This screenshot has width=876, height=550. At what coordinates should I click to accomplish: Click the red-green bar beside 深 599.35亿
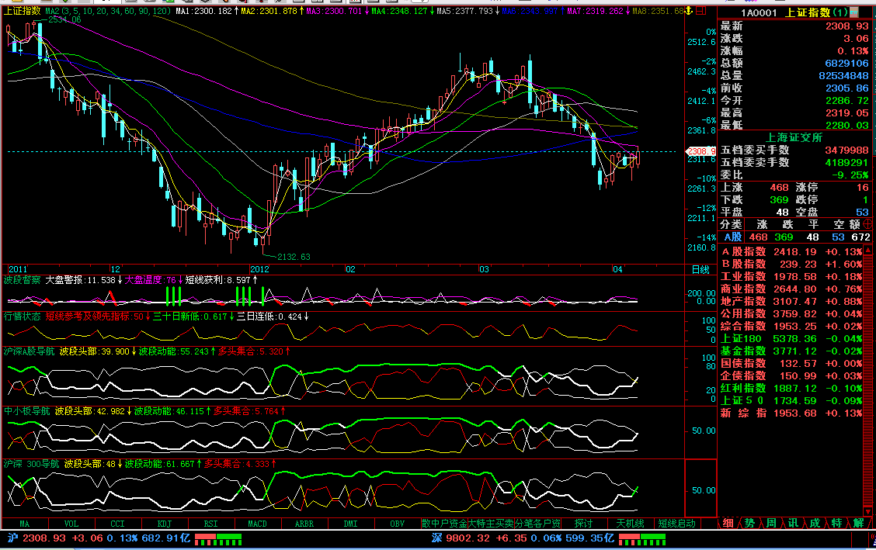click(642, 539)
